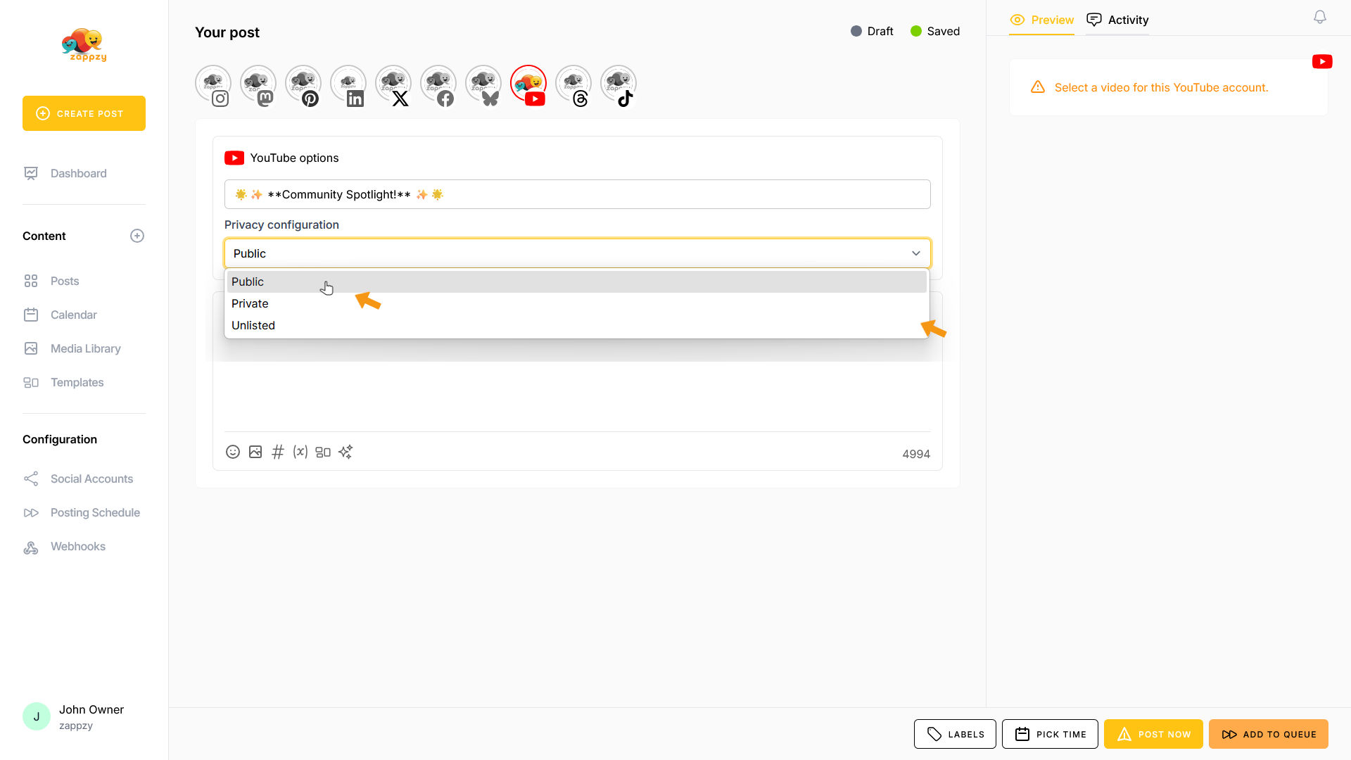
Task: Open Media Library in sidebar
Action: click(x=85, y=348)
